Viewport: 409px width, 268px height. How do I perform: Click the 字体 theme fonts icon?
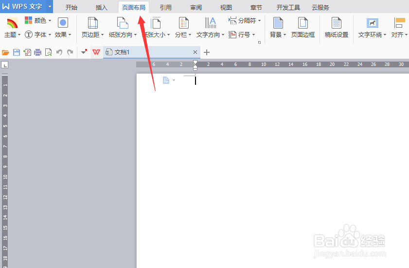click(28, 34)
